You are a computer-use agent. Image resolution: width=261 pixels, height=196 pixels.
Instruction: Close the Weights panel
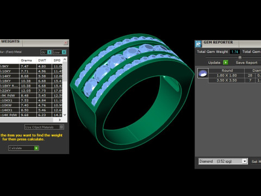66,43
